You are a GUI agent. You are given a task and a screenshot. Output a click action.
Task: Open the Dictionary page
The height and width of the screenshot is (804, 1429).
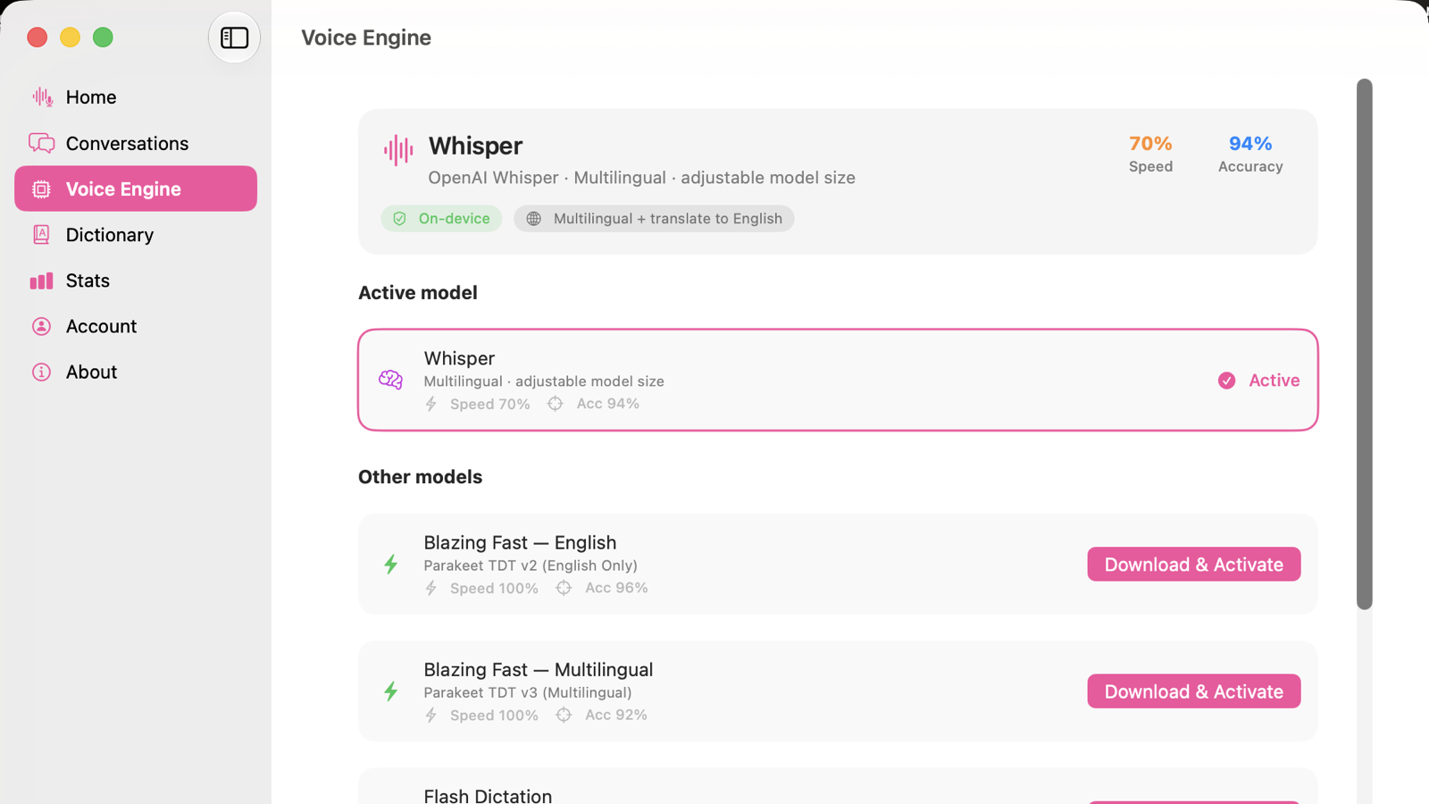[x=136, y=235]
